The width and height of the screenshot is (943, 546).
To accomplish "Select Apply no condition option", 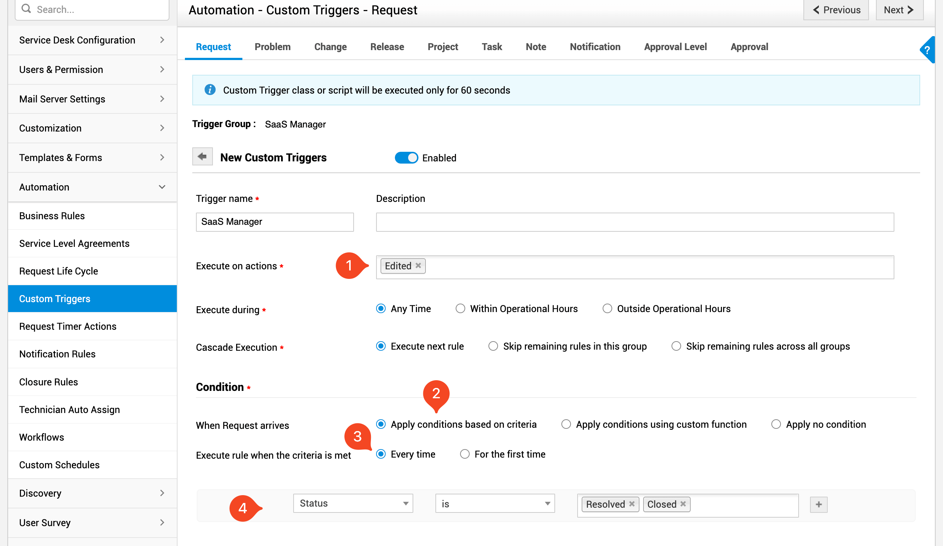I will pos(776,424).
